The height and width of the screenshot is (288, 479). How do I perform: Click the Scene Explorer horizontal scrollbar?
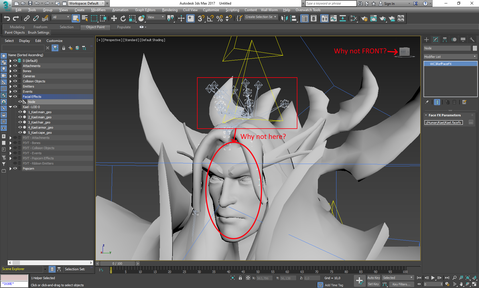point(50,263)
